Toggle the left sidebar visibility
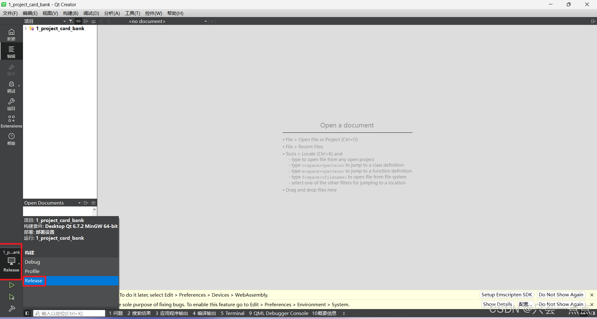The image size is (597, 319). pyautogui.click(x=27, y=313)
